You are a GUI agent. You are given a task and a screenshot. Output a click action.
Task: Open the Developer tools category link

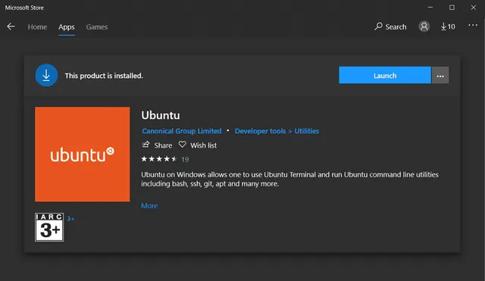[260, 131]
